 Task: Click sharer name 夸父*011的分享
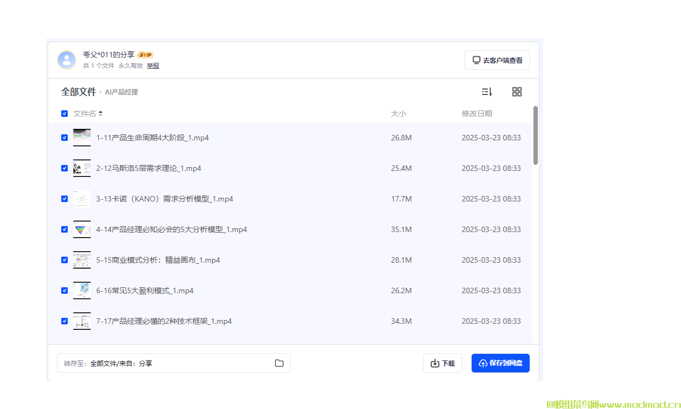click(108, 55)
